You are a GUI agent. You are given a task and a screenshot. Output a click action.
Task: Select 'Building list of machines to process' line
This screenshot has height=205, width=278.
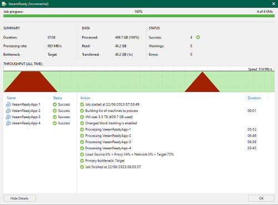click(x=112, y=111)
